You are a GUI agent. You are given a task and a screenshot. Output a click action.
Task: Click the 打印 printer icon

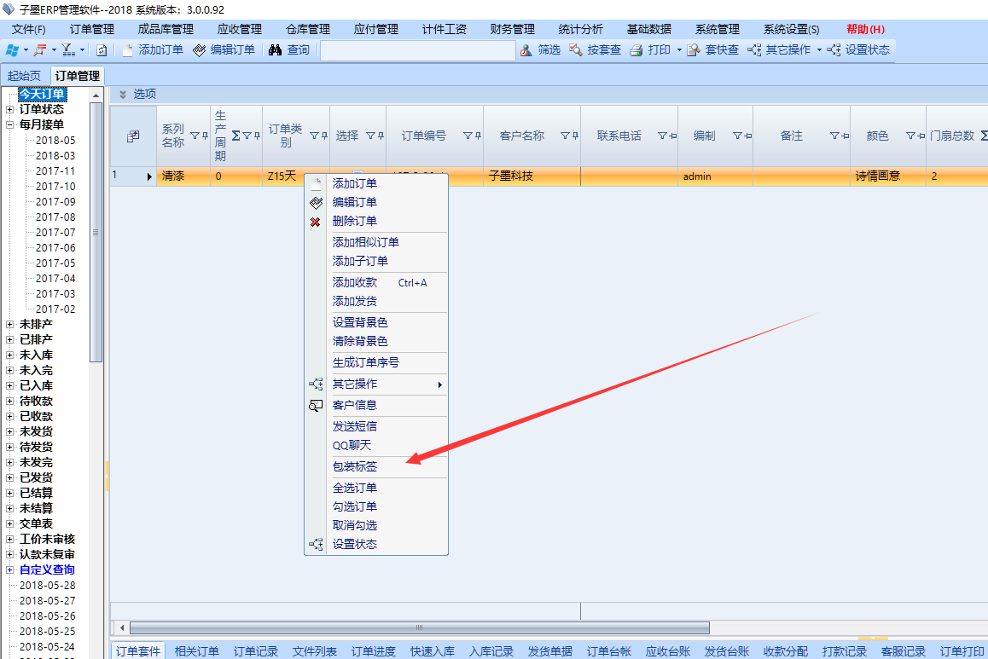[636, 50]
